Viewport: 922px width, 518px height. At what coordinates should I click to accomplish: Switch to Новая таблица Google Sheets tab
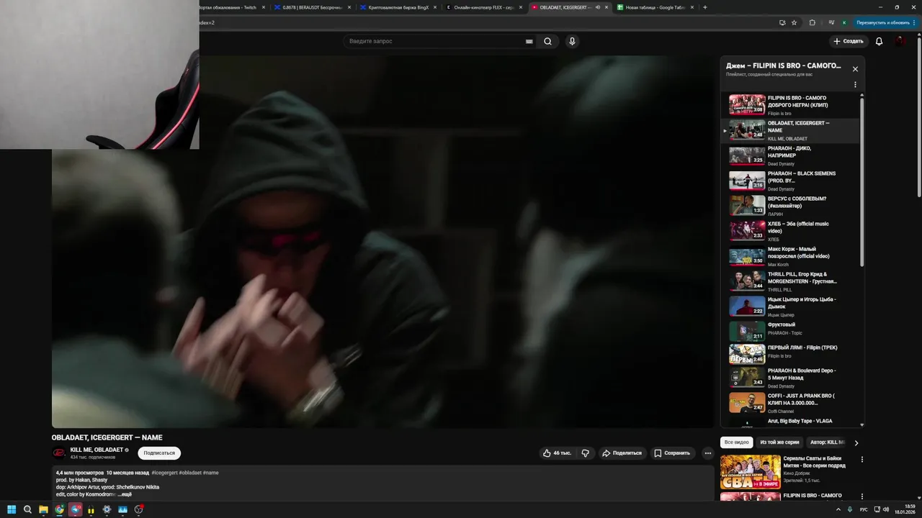656,7
